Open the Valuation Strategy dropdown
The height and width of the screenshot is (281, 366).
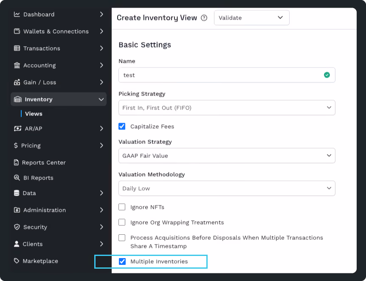[227, 156]
